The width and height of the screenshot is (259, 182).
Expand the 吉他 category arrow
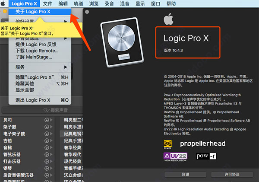51,140
